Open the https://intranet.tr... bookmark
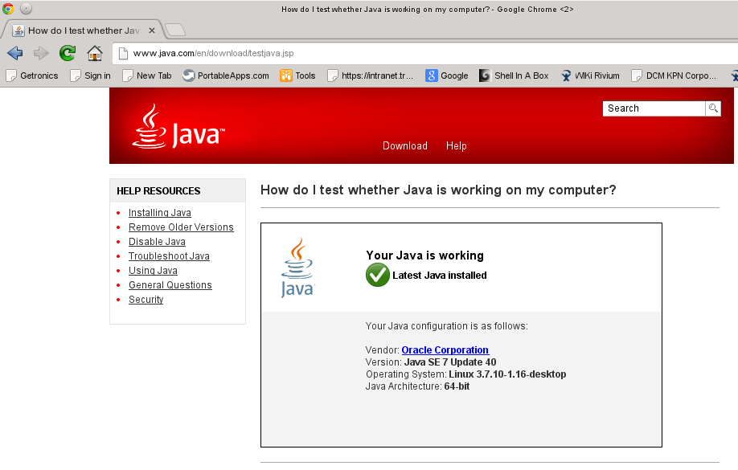Viewport: 738px width, 470px height. [371, 76]
